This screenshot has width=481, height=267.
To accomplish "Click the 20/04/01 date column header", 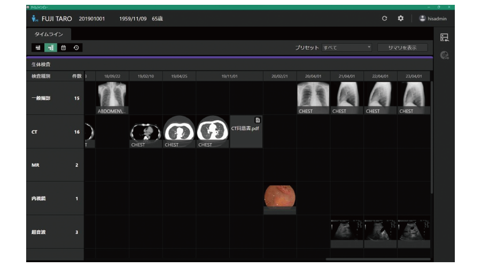I will tap(313, 76).
